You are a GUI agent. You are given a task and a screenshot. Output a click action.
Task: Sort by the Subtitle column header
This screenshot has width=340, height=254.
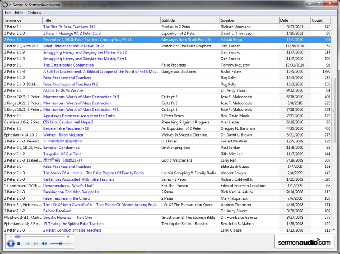[x=190, y=20]
